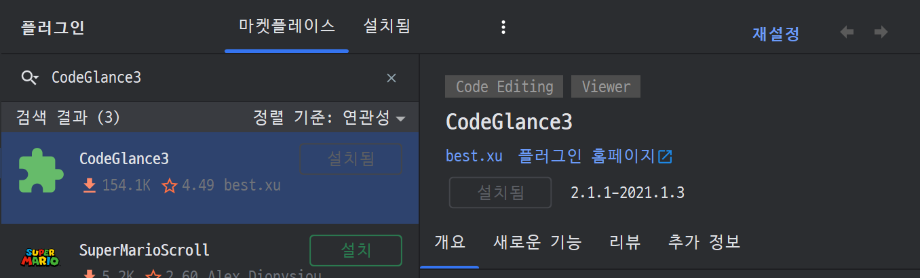This screenshot has height=278, width=920.
Task: Click 설치됨 button in CodeGlance3 list row
Action: (351, 159)
